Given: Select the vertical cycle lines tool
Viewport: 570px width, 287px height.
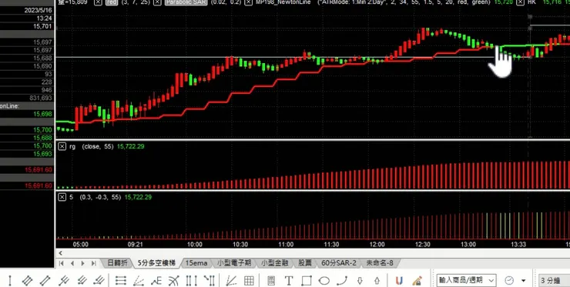Looking at the screenshot, I should pyautogui.click(x=192, y=281).
